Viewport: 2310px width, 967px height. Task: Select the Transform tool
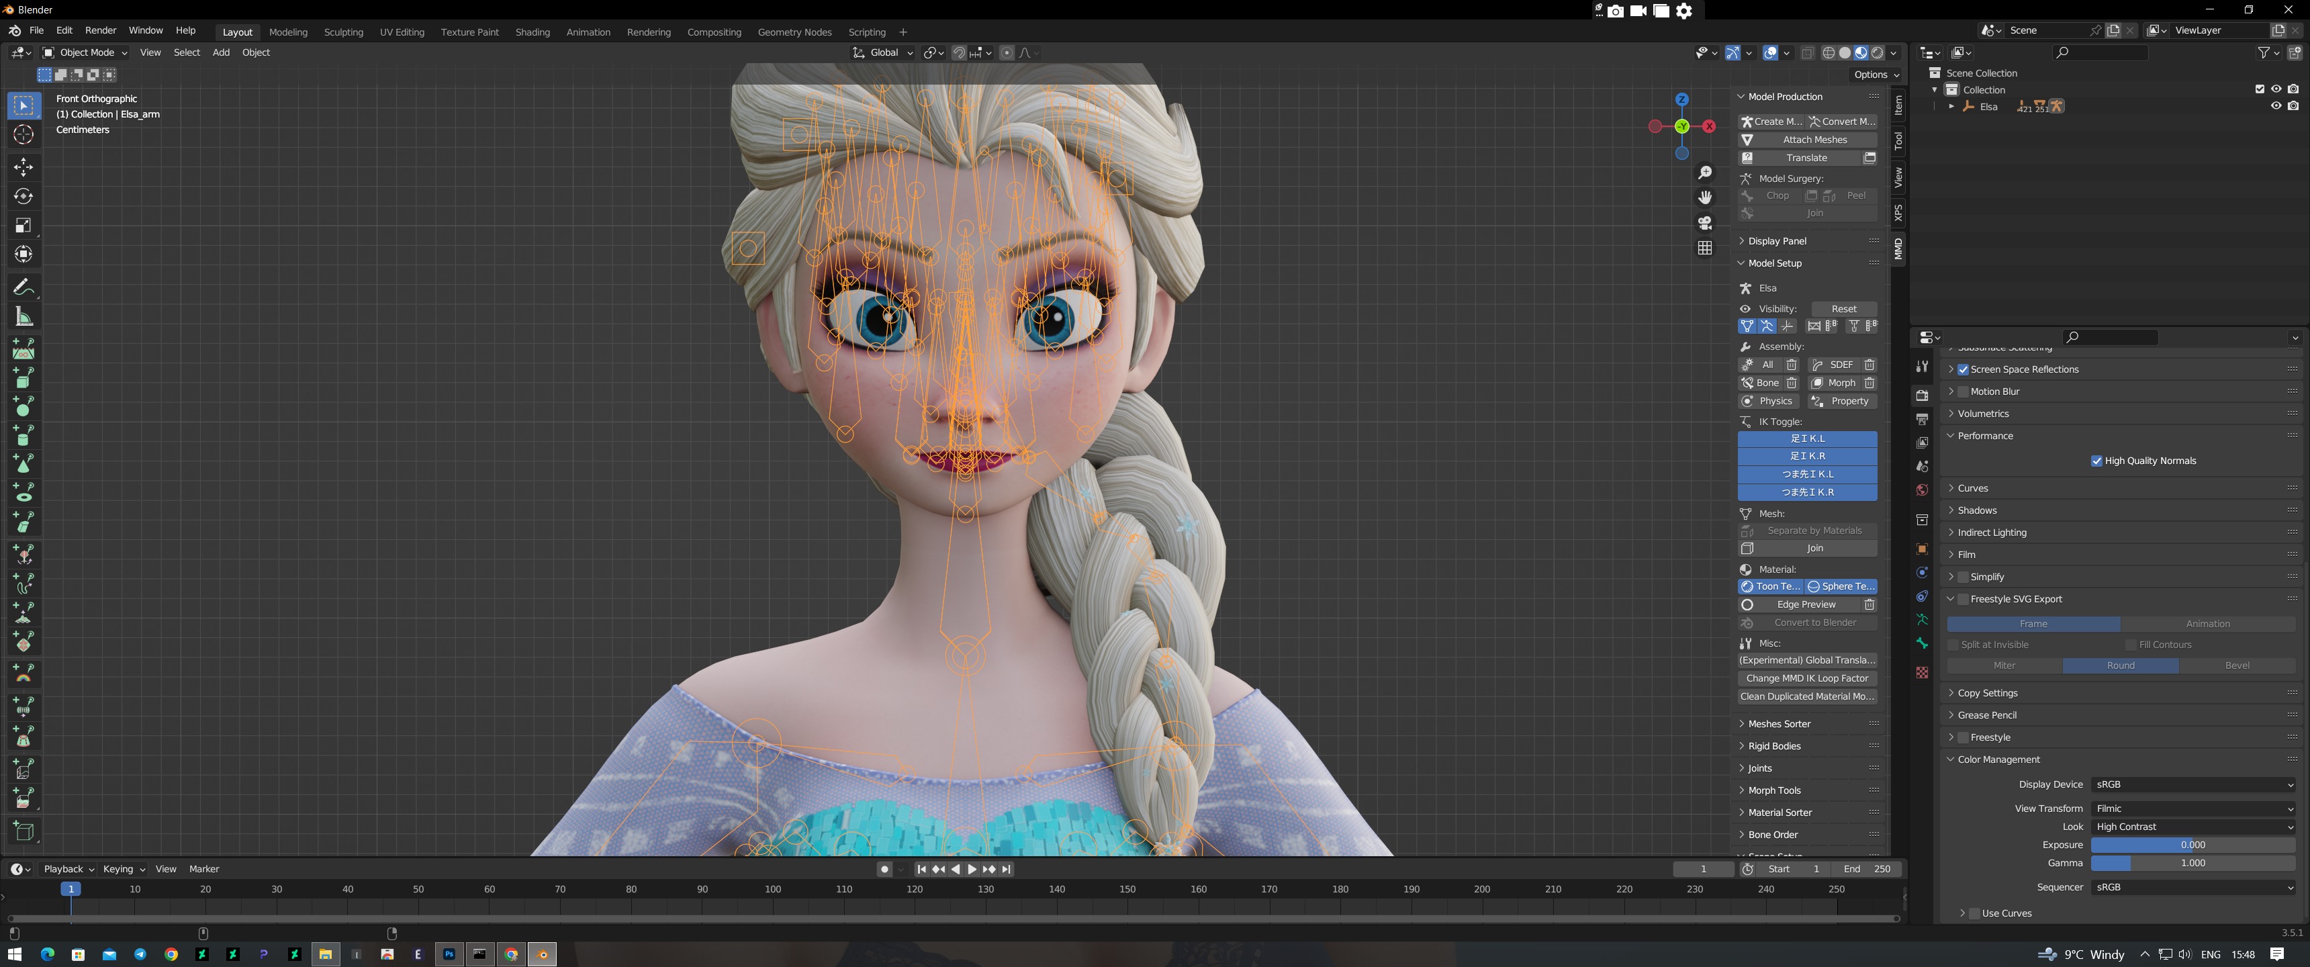pos(24,255)
